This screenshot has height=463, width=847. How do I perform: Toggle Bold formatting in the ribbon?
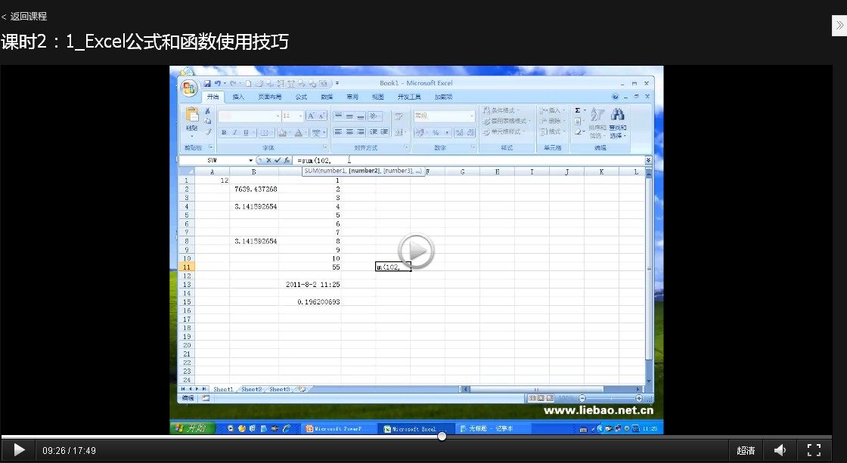tap(224, 132)
